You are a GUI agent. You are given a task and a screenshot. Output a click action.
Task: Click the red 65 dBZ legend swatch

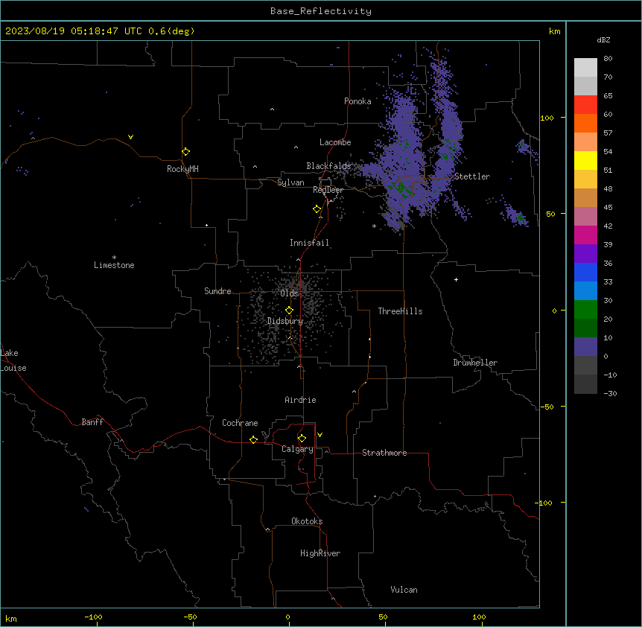coord(585,105)
